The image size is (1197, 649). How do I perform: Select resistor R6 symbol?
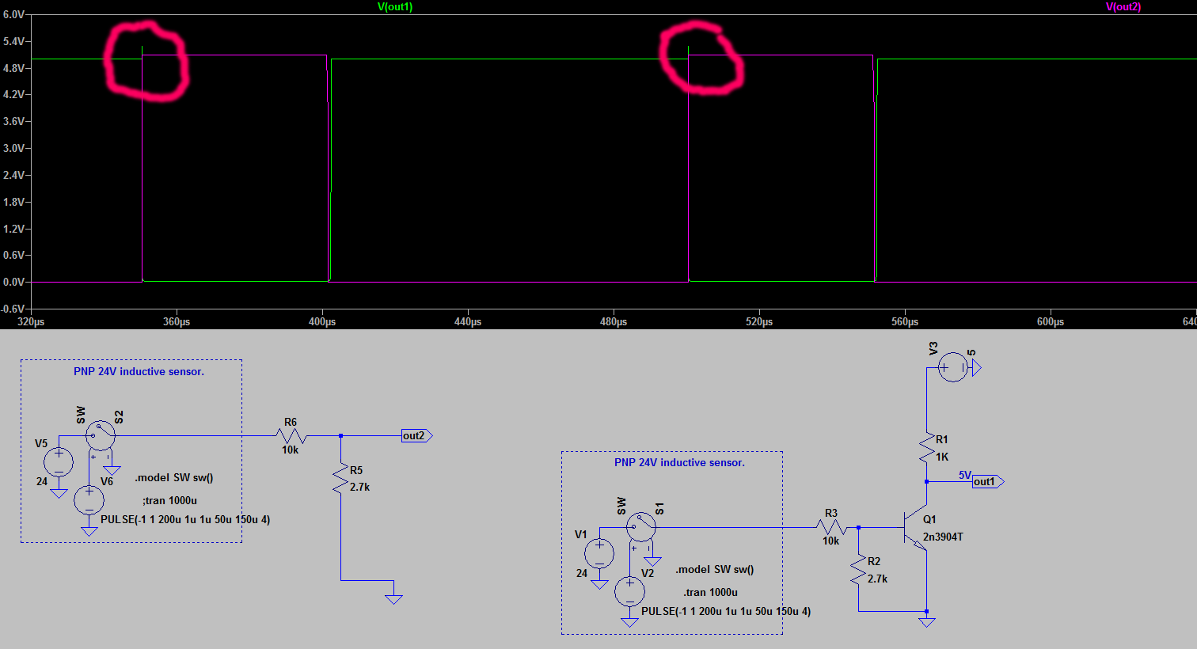coord(291,436)
